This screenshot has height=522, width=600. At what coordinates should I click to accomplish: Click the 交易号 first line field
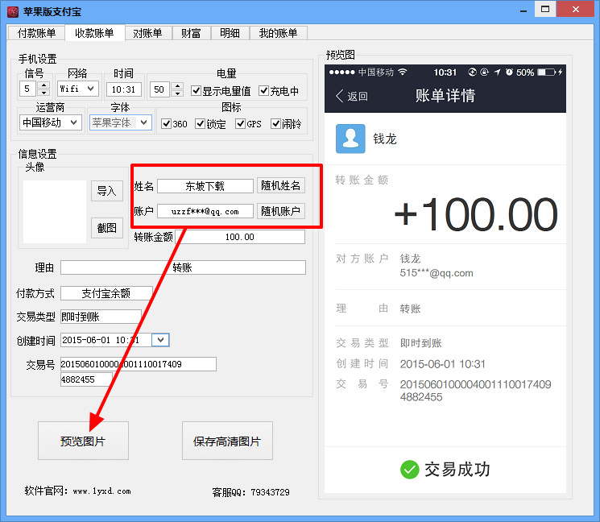click(x=139, y=364)
